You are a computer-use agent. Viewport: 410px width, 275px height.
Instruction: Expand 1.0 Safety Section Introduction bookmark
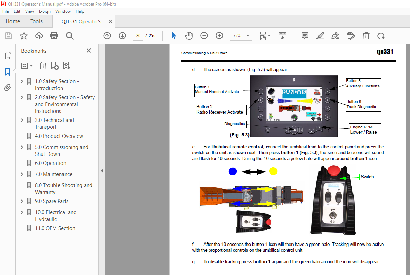pos(22,81)
